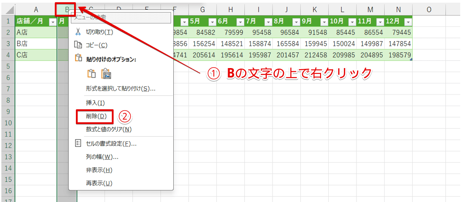The width and height of the screenshot is (471, 202).
Task: Click cell with value 212458
Action: tap(314, 55)
